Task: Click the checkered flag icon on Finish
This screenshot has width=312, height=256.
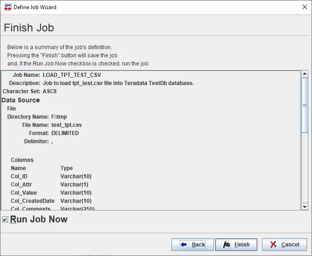Action: (226, 245)
